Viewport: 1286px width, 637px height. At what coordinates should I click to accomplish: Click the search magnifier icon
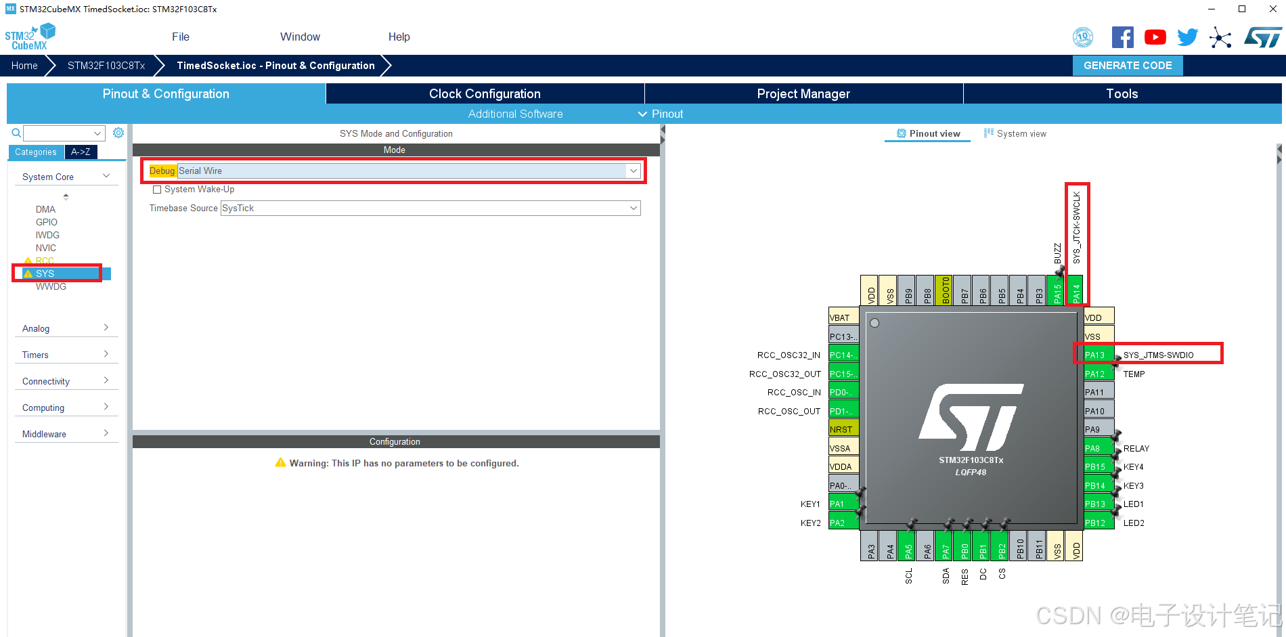point(16,133)
